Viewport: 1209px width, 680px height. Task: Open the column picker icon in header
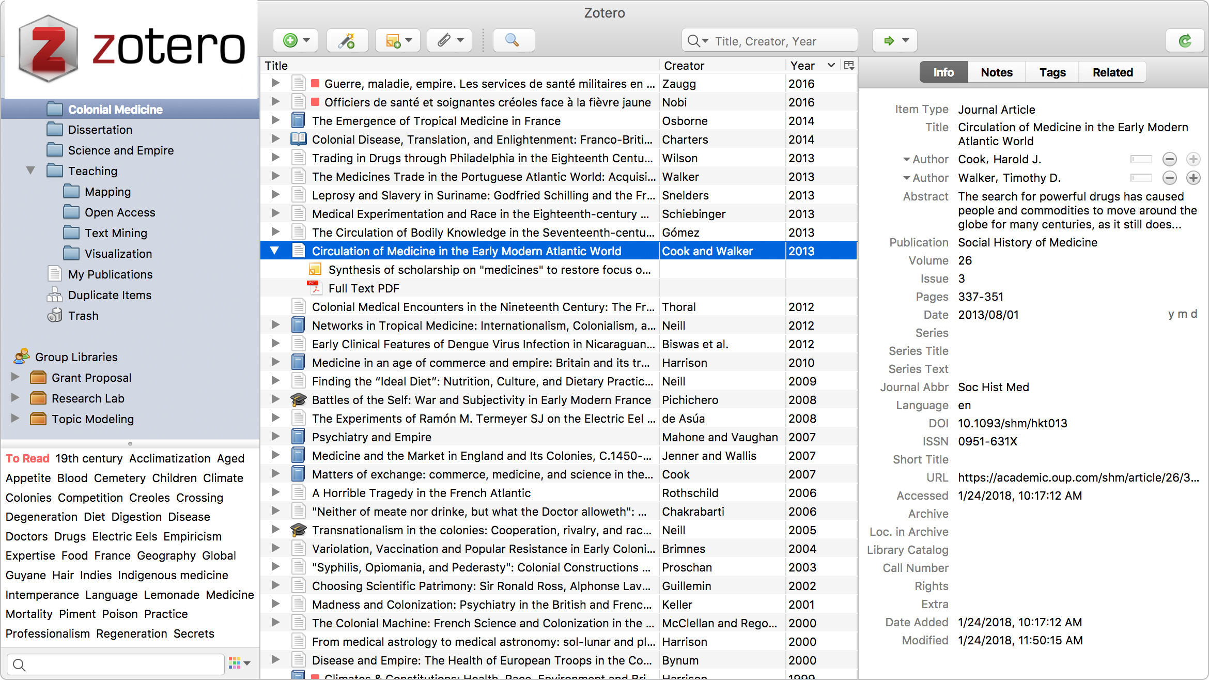[x=849, y=65]
